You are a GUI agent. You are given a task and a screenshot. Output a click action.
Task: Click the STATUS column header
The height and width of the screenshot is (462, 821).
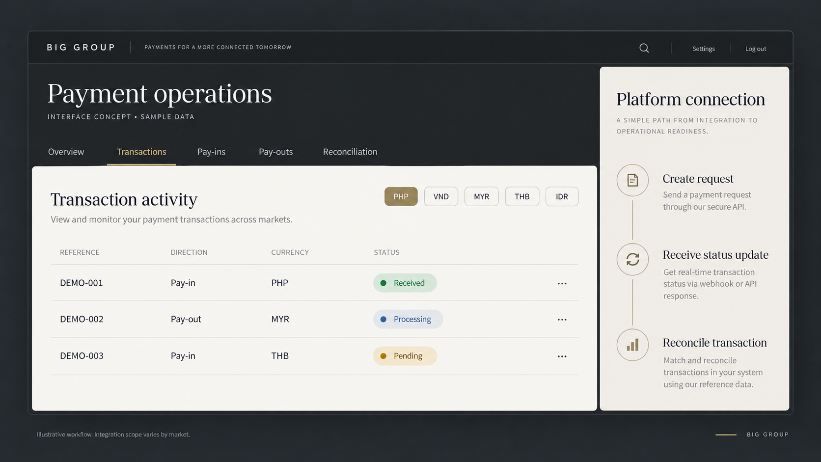click(386, 252)
